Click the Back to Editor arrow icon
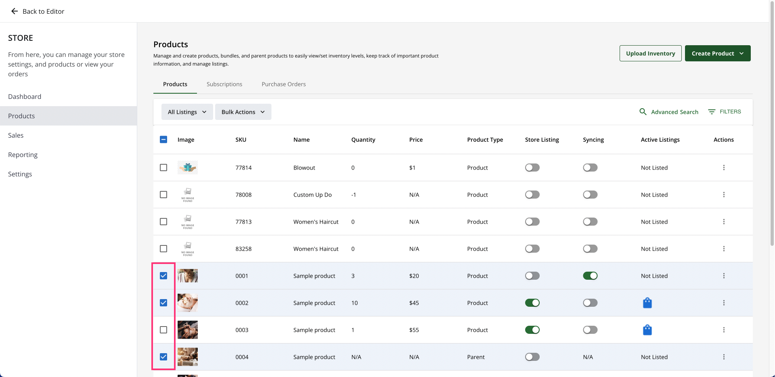The width and height of the screenshot is (775, 377). [x=15, y=11]
